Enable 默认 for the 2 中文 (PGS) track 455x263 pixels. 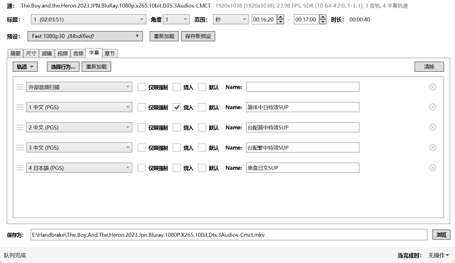pyautogui.click(x=202, y=128)
